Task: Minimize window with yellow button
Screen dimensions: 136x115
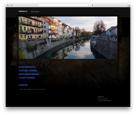Action: click(10, 5)
